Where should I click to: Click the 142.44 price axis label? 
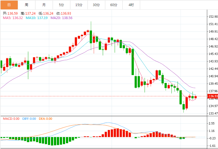[x=213, y=69]
